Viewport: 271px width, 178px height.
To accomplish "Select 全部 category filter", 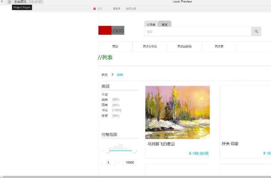I will pyautogui.click(x=105, y=94).
